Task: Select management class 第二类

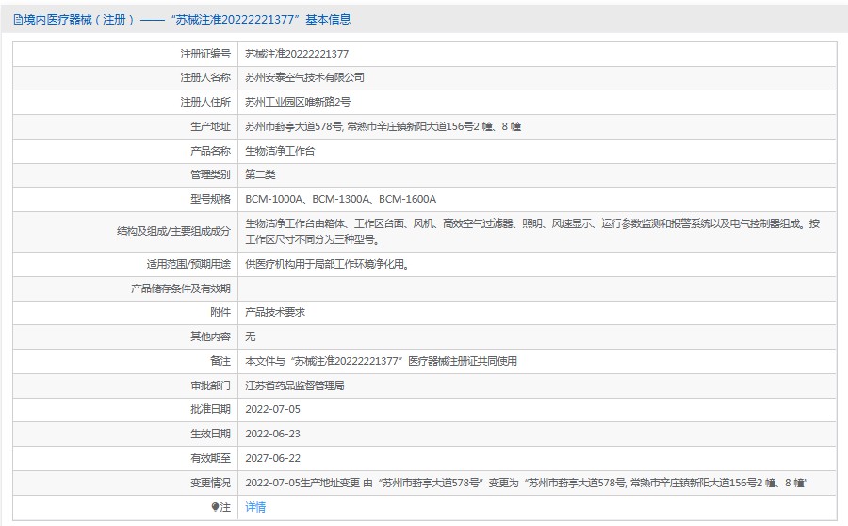Action: point(260,174)
